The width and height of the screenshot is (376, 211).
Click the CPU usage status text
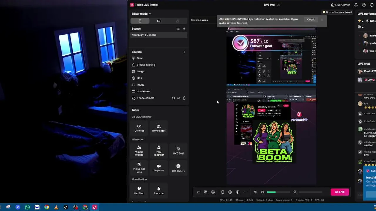coord(226,200)
